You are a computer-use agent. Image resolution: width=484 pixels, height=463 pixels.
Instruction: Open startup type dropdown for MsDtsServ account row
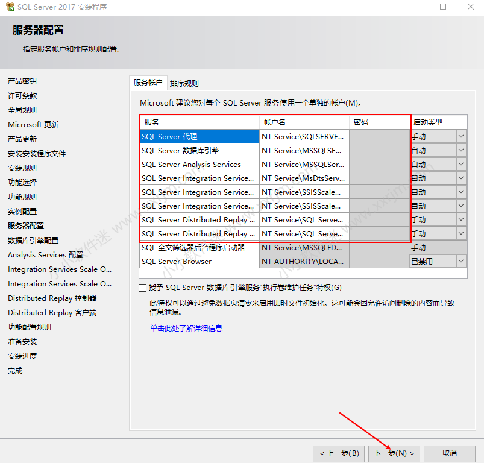click(x=461, y=178)
